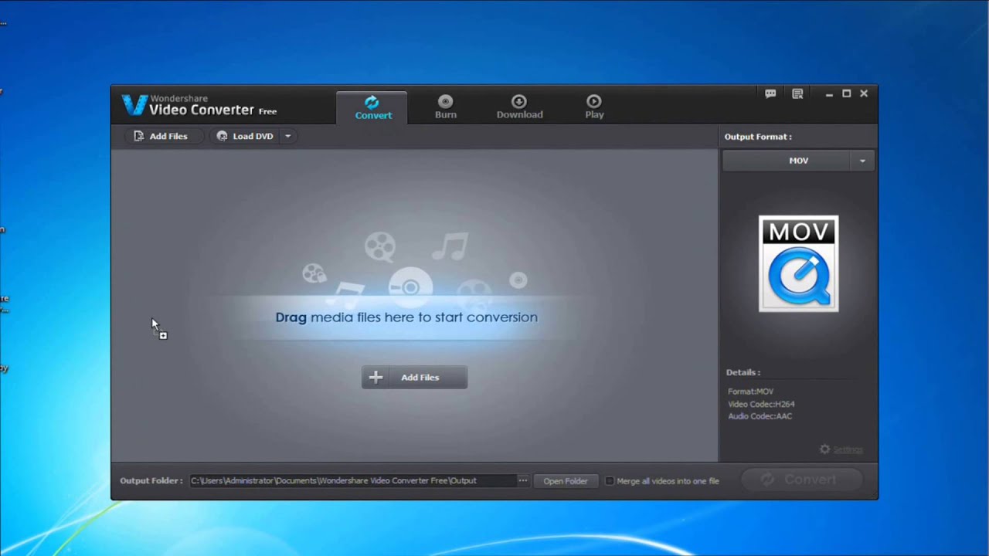Expand the Output Format dropdown arrow
The width and height of the screenshot is (989, 556).
(x=862, y=161)
